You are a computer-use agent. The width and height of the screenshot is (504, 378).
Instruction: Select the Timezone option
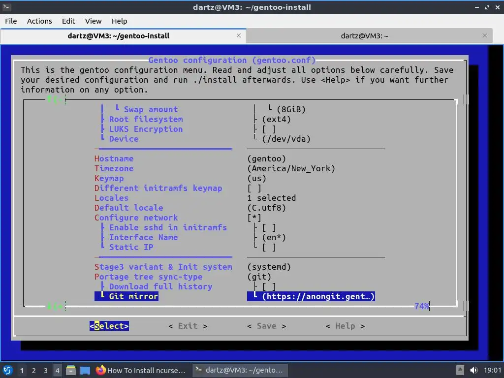114,168
